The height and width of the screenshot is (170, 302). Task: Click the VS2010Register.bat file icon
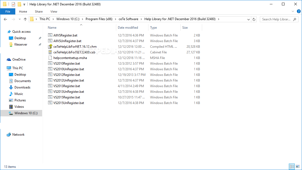coord(50,63)
